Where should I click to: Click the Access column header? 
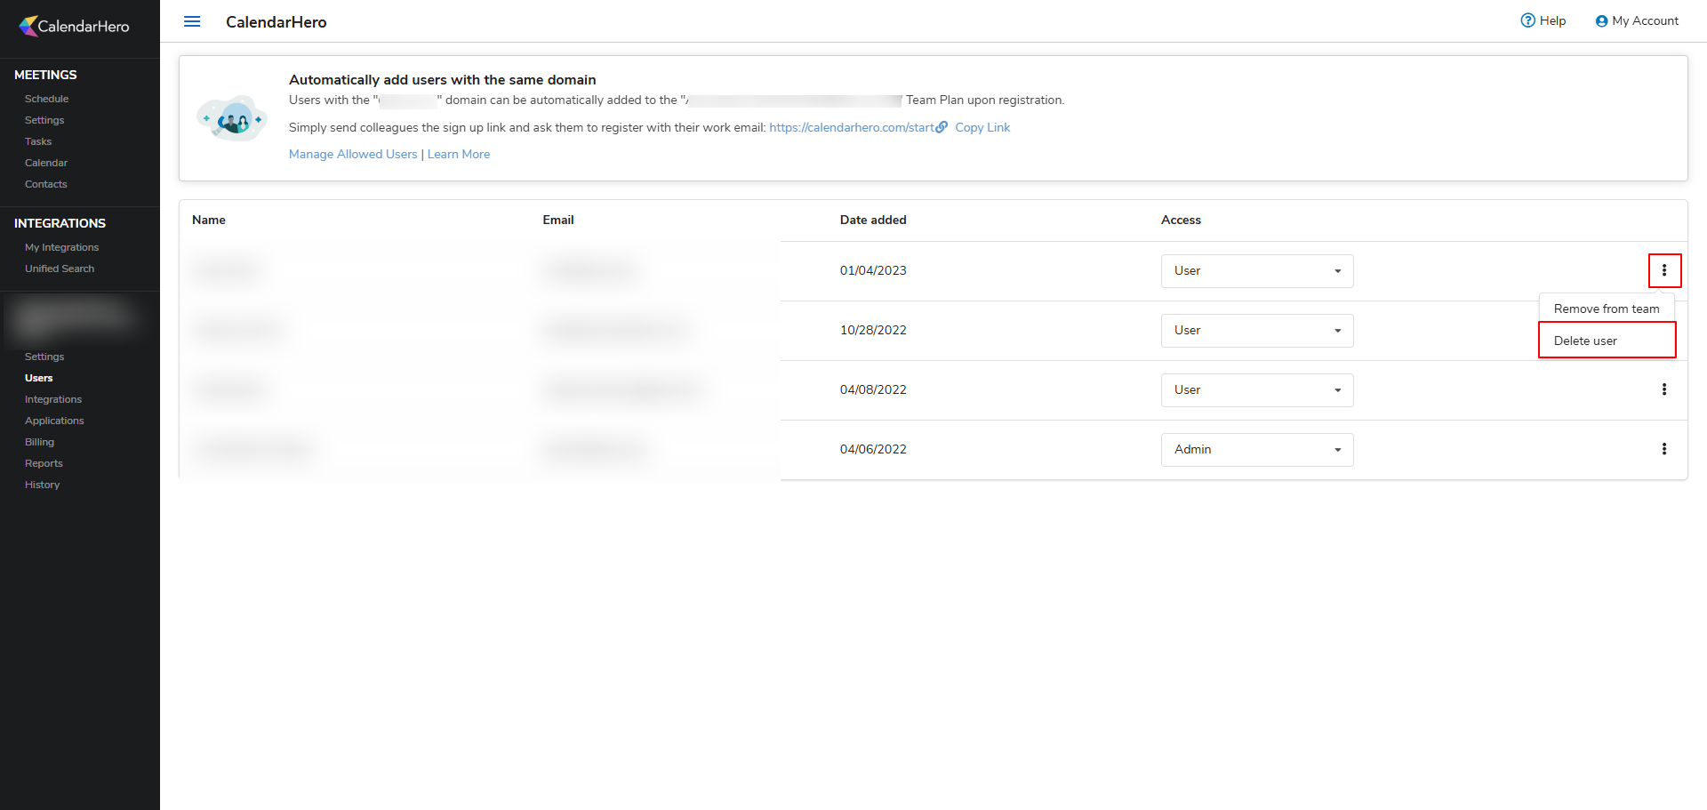point(1181,220)
